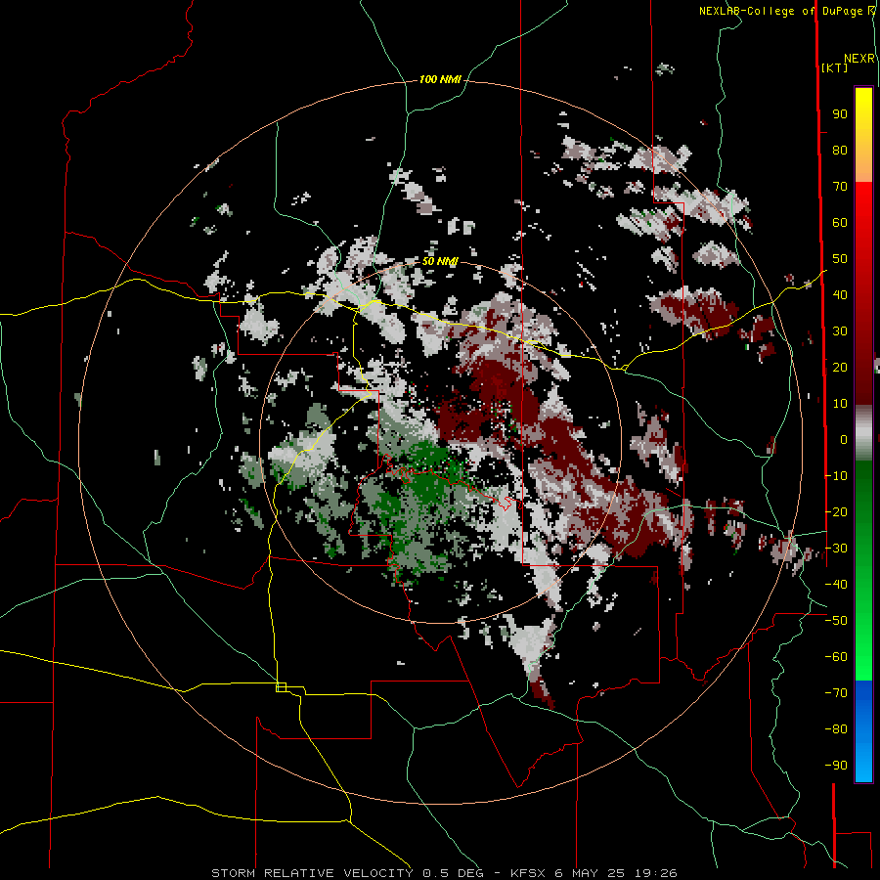
Task: Click the -30 knot scale label
Action: 836,549
